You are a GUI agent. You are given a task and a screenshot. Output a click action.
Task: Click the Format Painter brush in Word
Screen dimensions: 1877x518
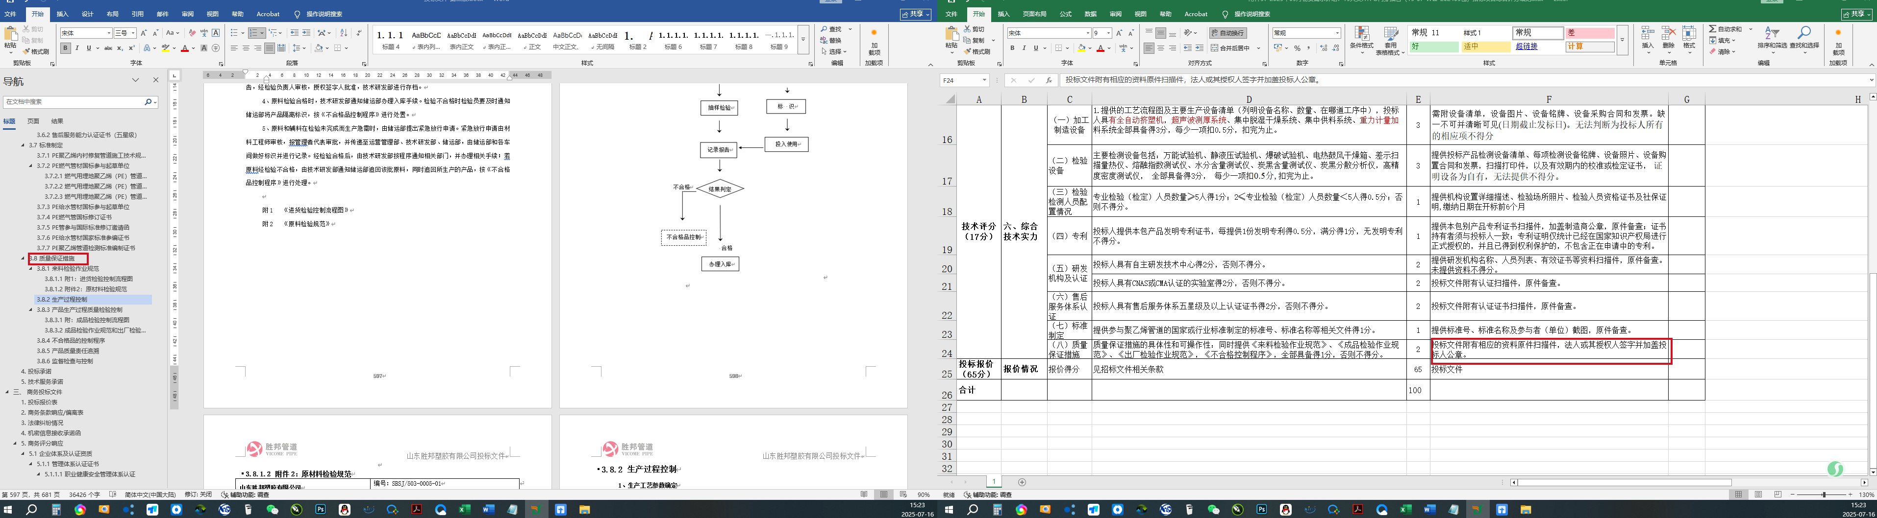pyautogui.click(x=36, y=52)
